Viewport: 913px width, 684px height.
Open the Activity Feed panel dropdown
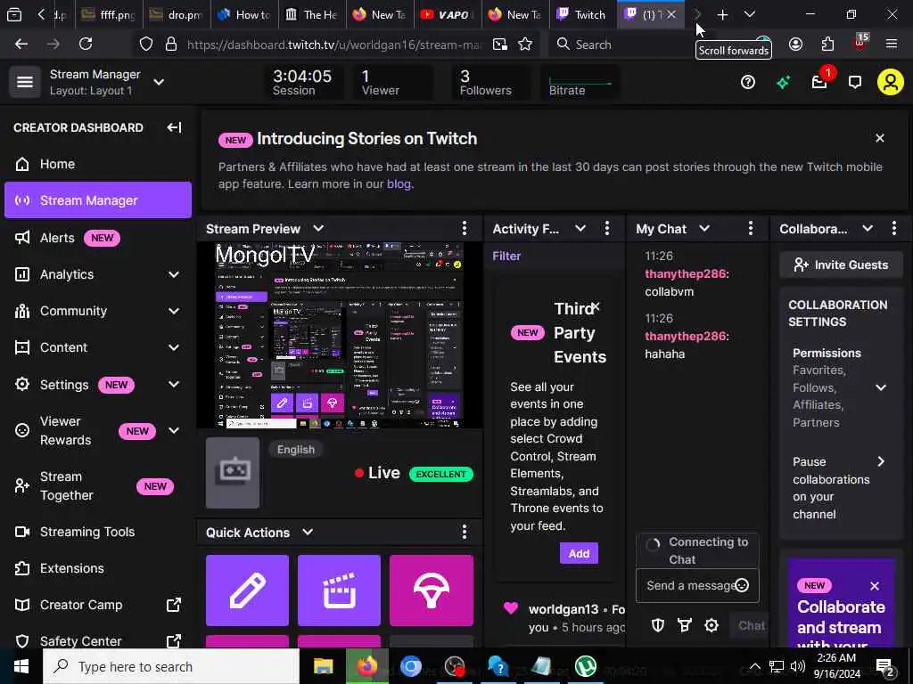coord(580,229)
